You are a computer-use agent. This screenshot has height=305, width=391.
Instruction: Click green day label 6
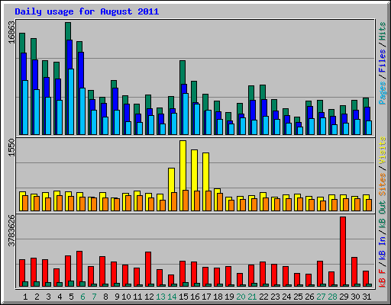[82, 297]
